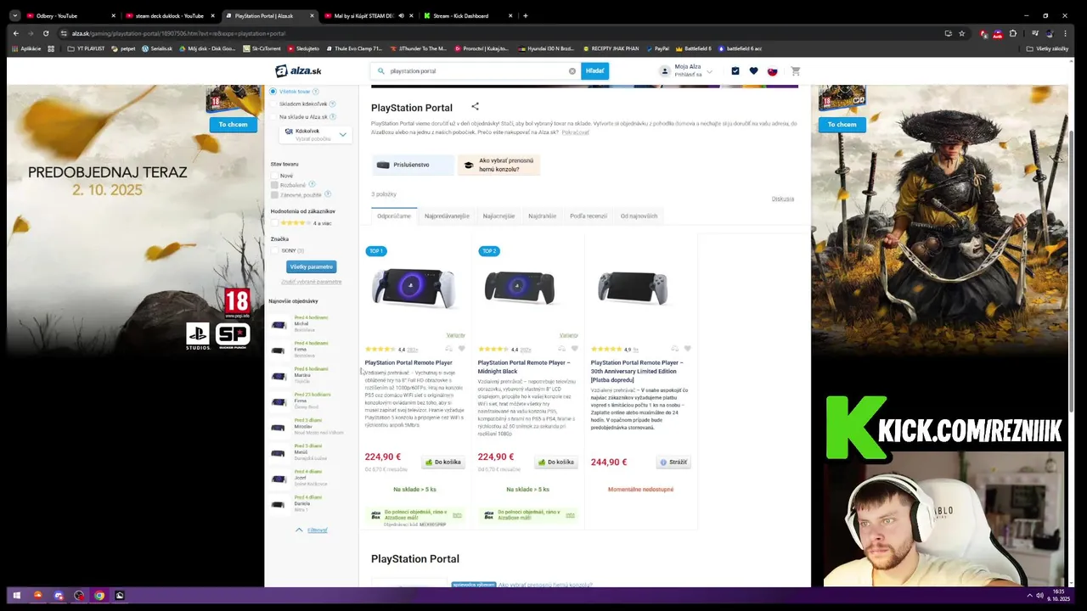1087x611 pixels.
Task: Enable the Skladom kdekoľvek filter
Action: [273, 104]
